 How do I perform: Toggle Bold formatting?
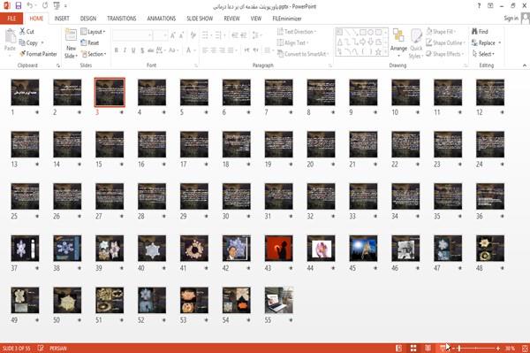pos(117,50)
